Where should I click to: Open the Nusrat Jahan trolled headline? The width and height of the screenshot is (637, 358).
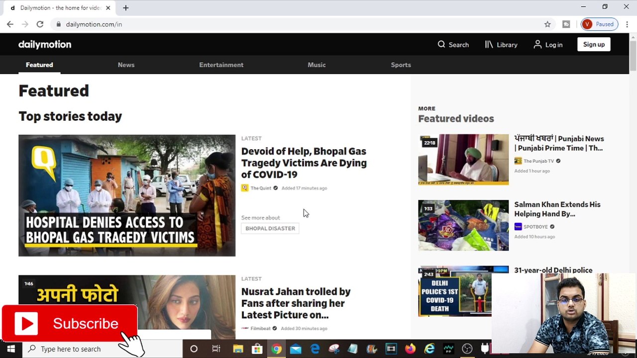(x=296, y=303)
